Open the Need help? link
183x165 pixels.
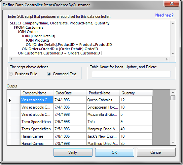coord(164,15)
